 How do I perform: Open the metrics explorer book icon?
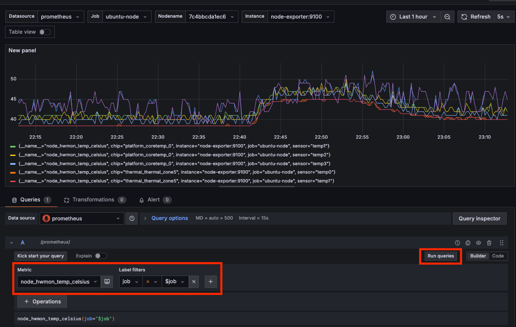pyautogui.click(x=107, y=281)
